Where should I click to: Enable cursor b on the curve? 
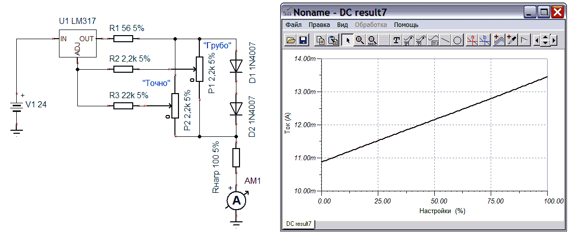pyautogui.click(x=485, y=41)
